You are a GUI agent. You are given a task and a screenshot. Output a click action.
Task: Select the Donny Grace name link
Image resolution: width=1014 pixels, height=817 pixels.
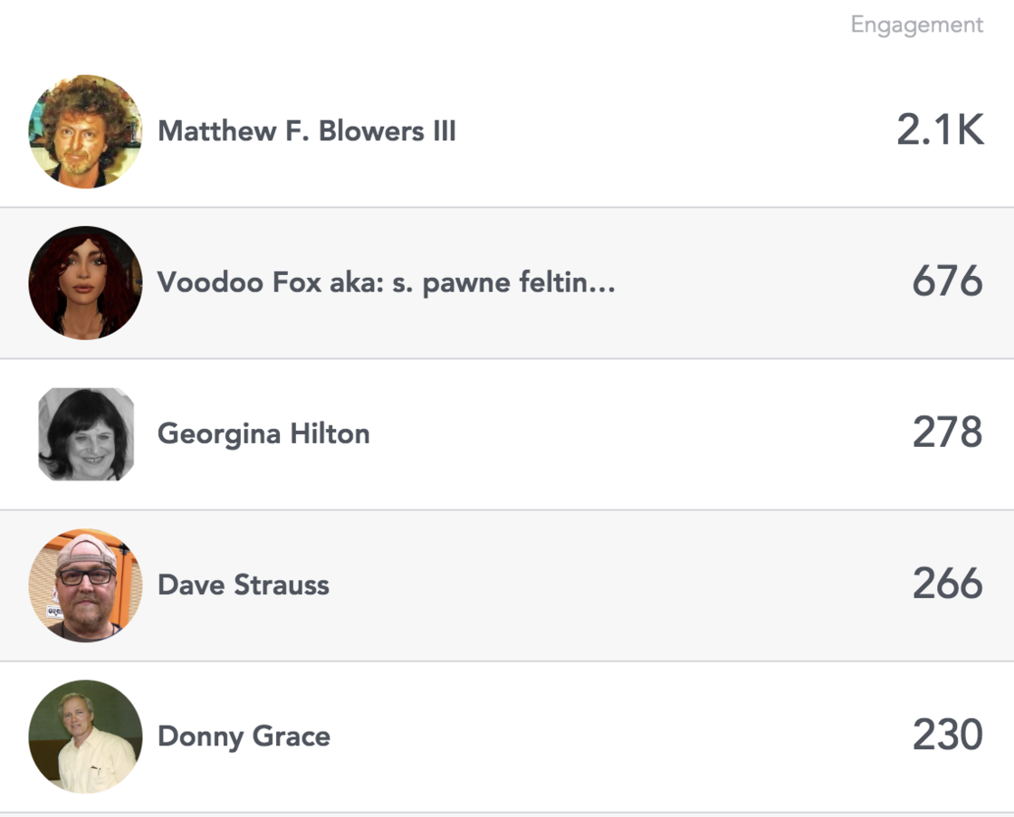click(x=244, y=736)
